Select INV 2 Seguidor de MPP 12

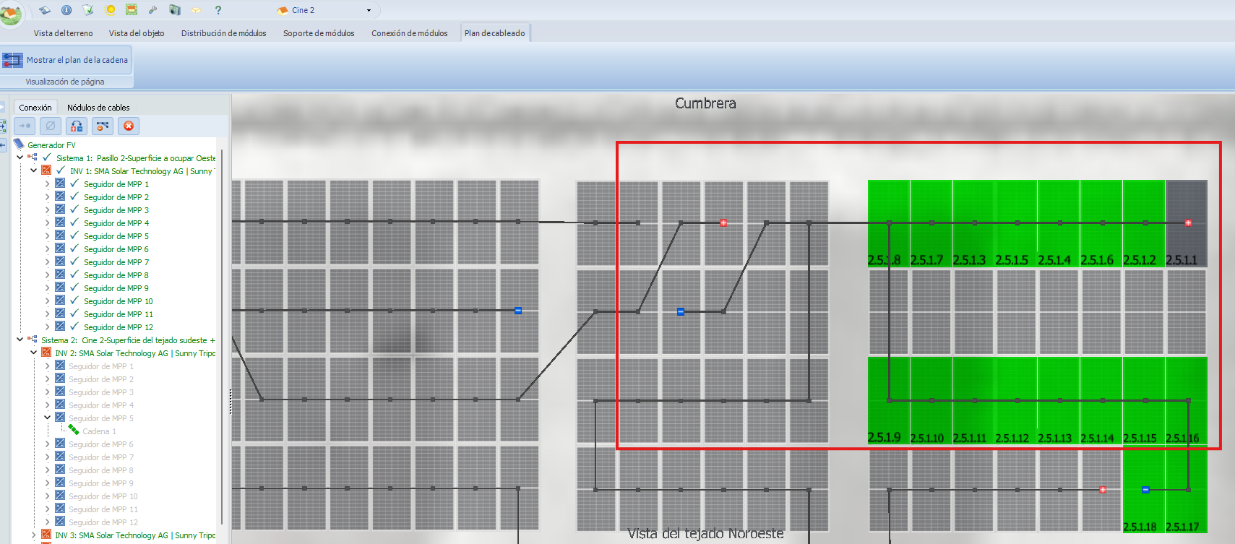coord(103,522)
